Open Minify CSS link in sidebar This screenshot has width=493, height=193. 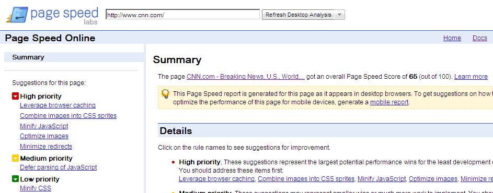[x=36, y=188]
